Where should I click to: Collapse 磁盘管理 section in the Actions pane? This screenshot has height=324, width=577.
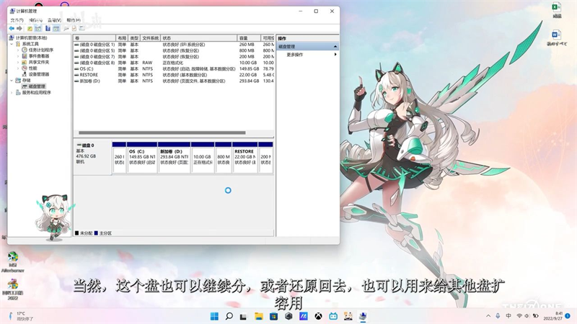point(335,47)
